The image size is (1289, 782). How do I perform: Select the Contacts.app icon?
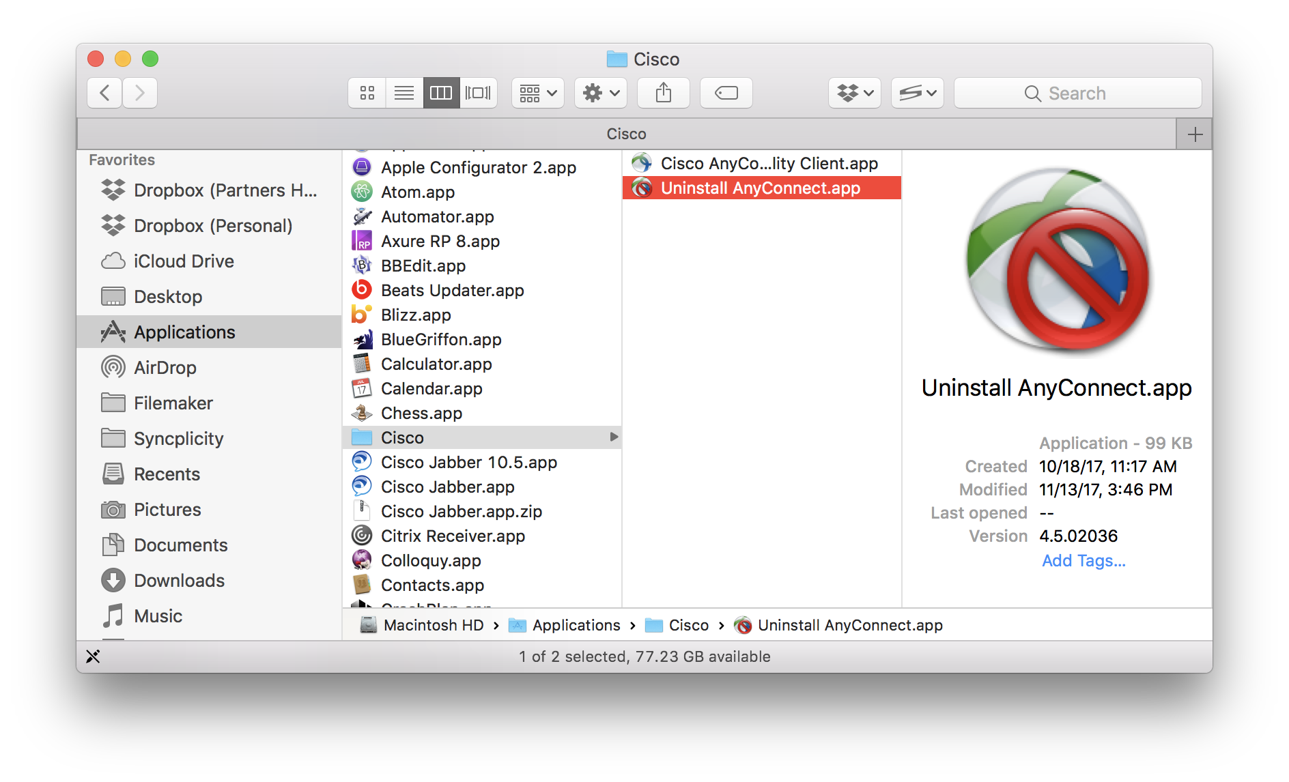(362, 585)
